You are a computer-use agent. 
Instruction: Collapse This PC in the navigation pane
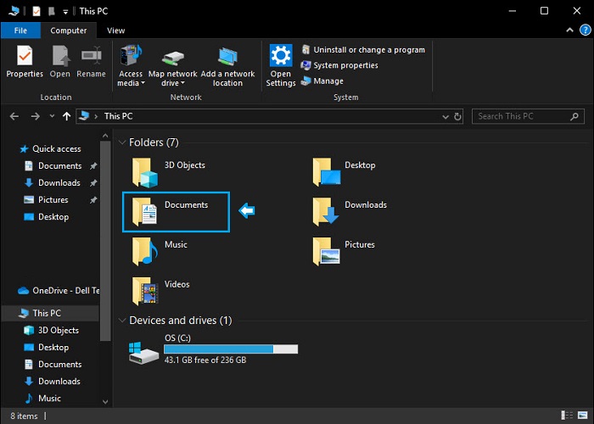point(11,314)
